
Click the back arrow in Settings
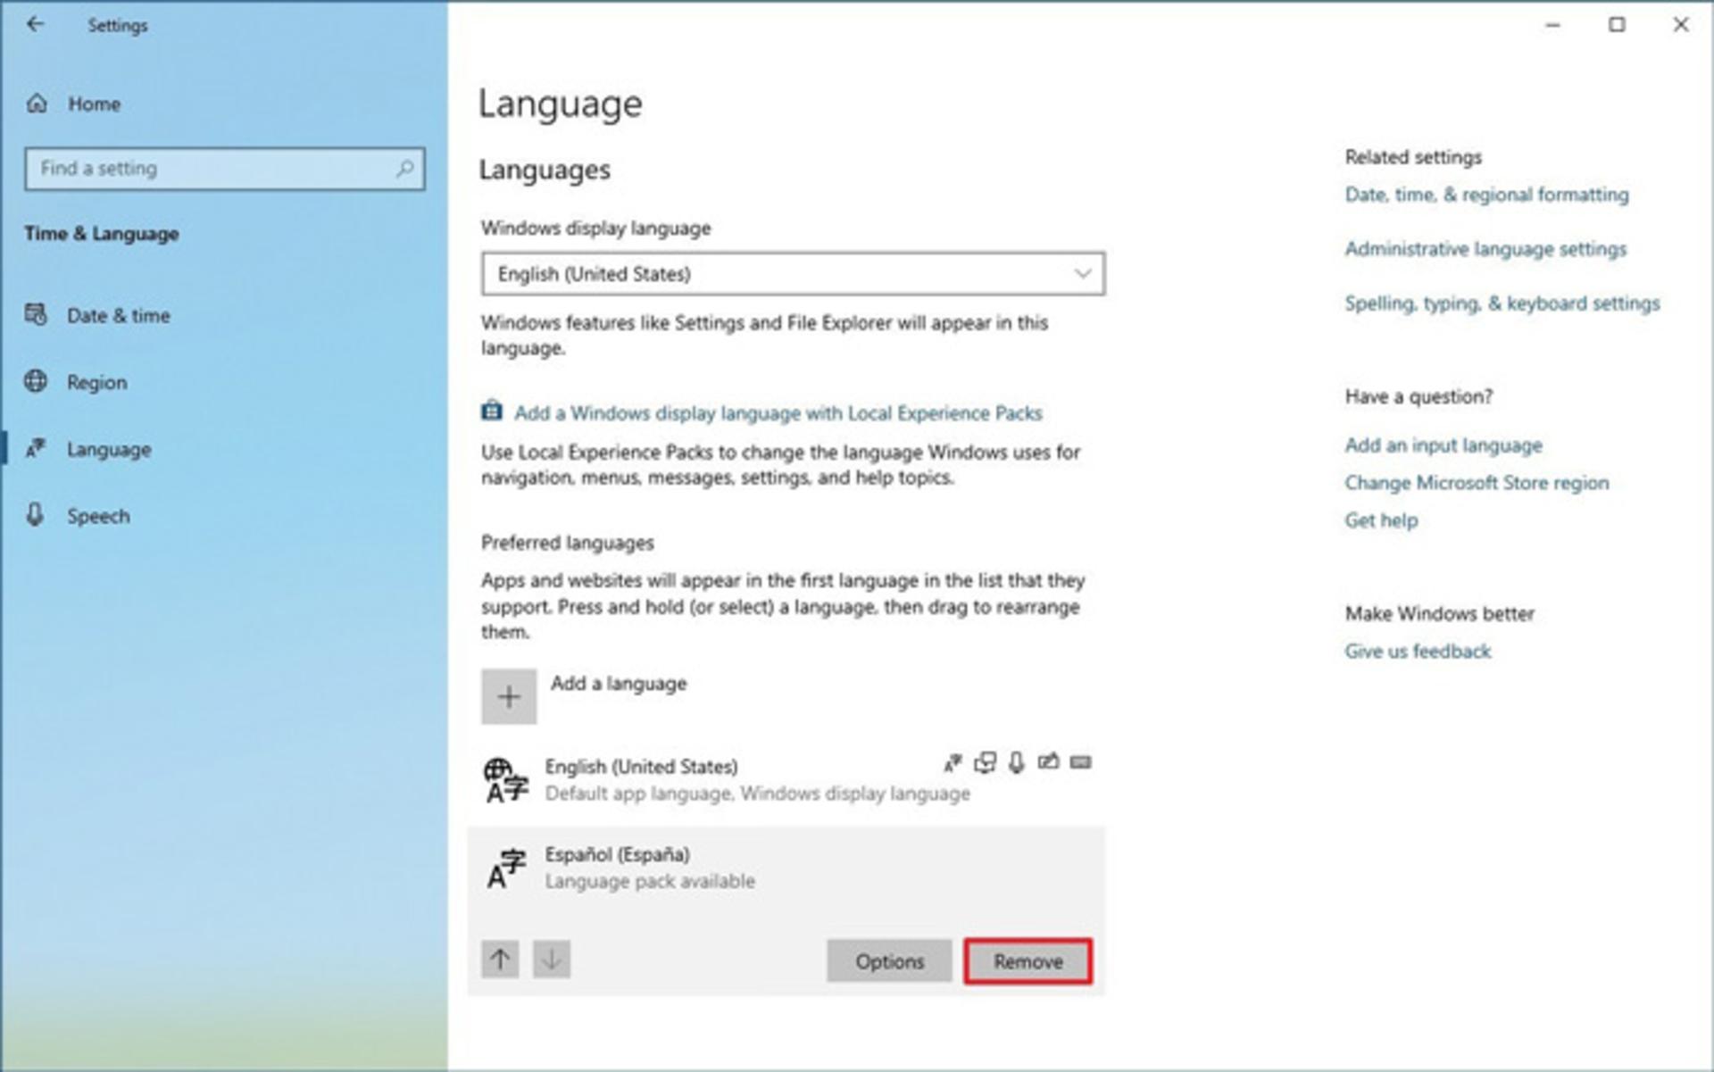point(35,25)
